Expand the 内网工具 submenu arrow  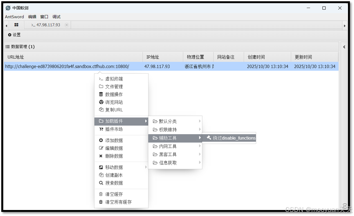(200, 146)
